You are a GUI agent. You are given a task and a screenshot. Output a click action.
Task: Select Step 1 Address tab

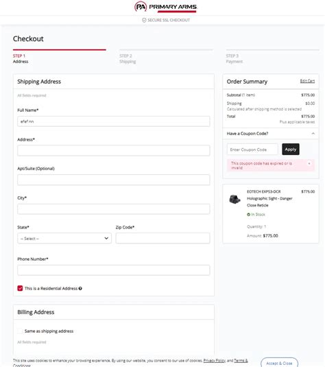pyautogui.click(x=21, y=59)
